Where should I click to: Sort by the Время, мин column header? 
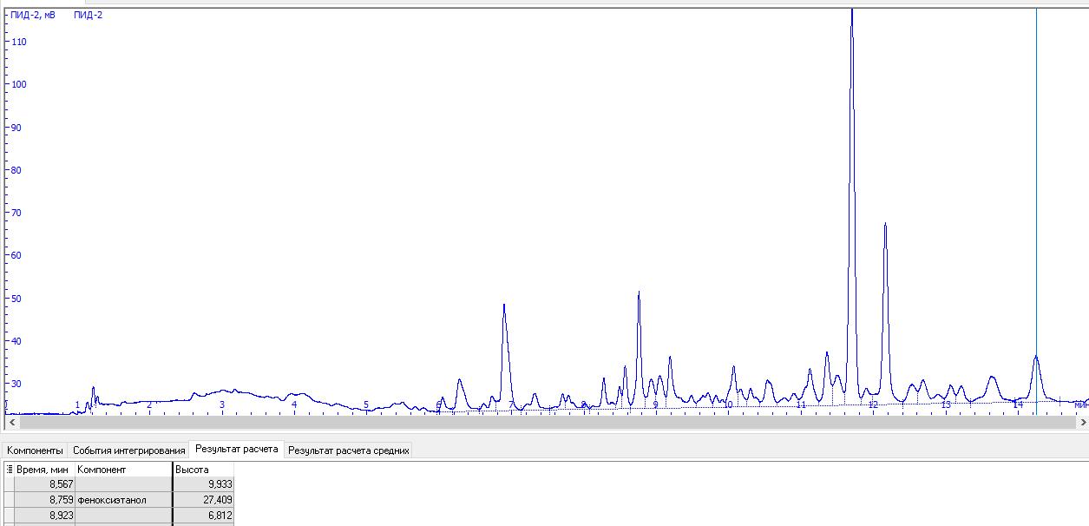point(43,470)
